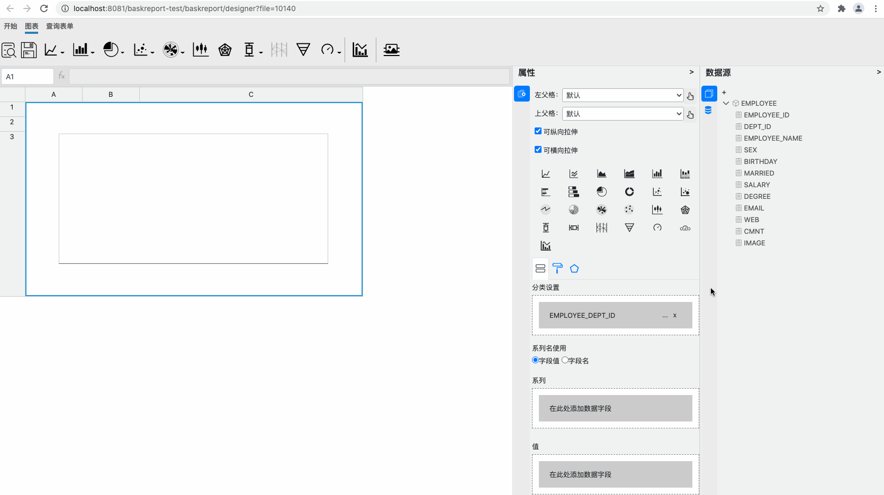The width and height of the screenshot is (884, 495).
Task: Open the 上父格 dropdown
Action: [x=623, y=114]
